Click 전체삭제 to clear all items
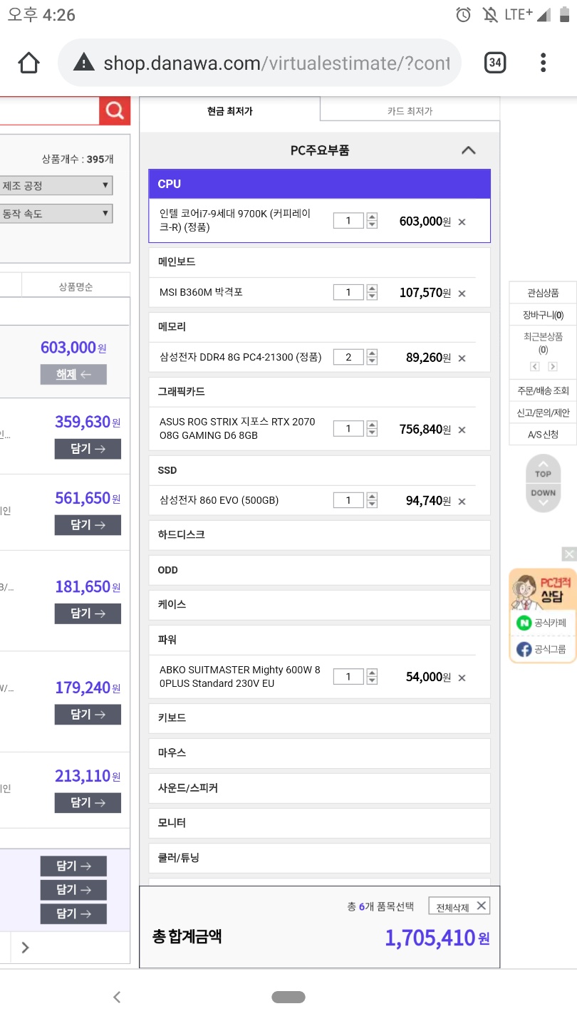 click(x=459, y=907)
